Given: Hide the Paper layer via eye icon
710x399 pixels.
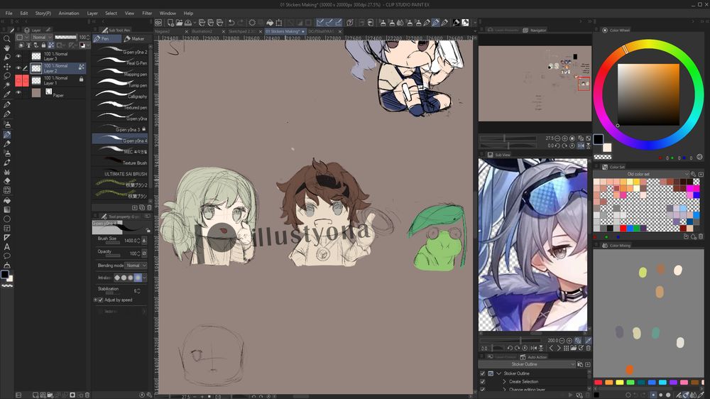Looking at the screenshot, I should 18,92.
